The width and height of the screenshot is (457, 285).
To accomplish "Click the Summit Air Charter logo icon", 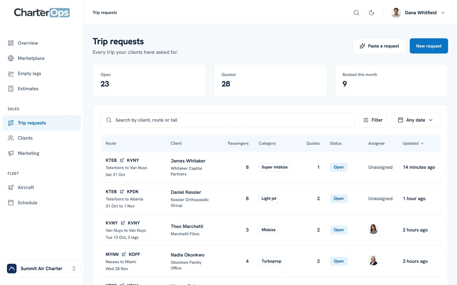I will point(12,269).
